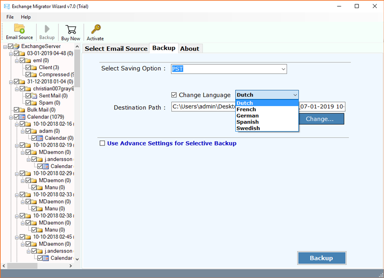Click the Activate key icon
The image size is (384, 278).
(x=96, y=29)
